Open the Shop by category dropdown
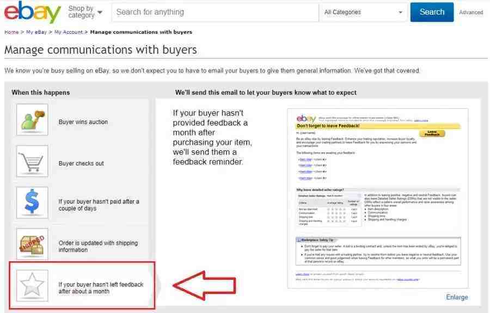The image size is (490, 313). [85, 12]
